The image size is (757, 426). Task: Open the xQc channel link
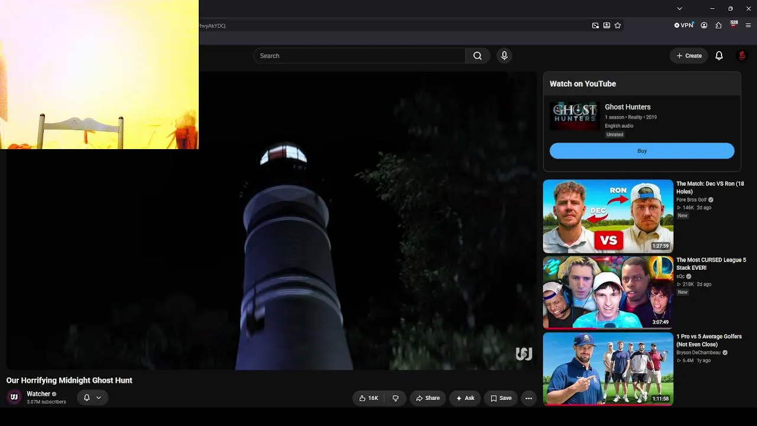click(681, 276)
